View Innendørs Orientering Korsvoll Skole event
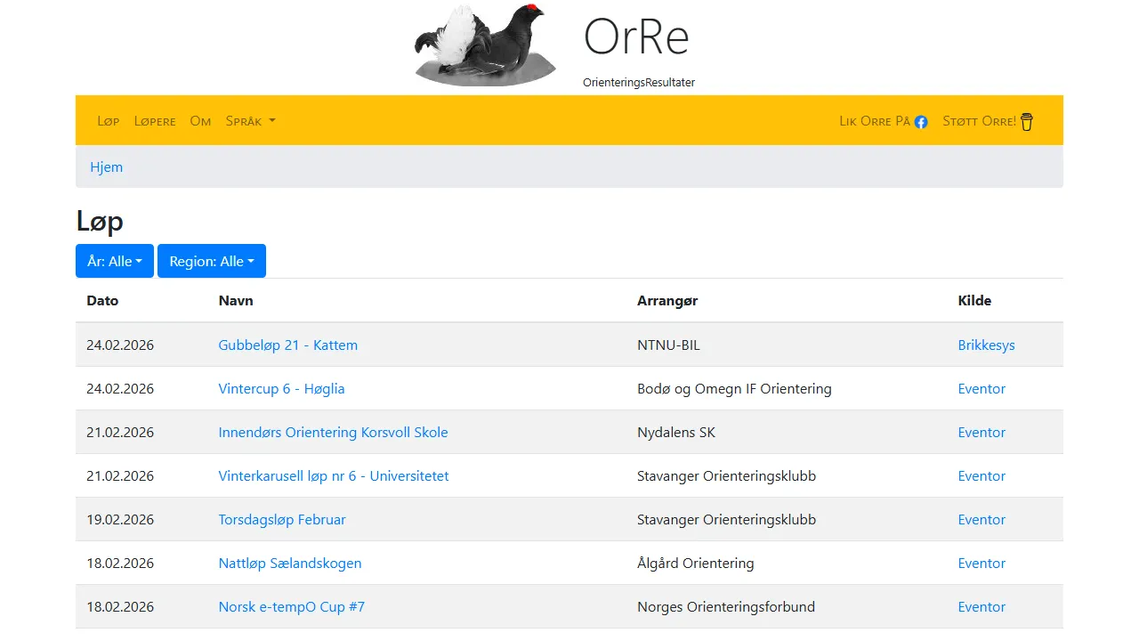 pyautogui.click(x=333, y=432)
